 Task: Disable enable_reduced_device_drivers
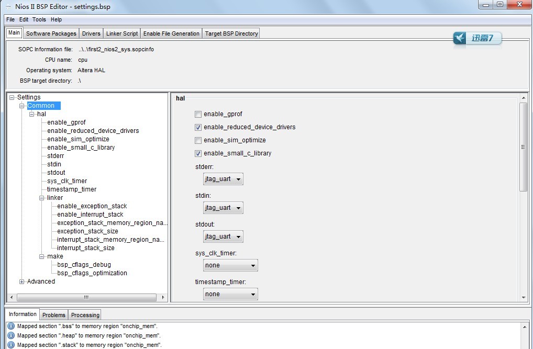[198, 127]
